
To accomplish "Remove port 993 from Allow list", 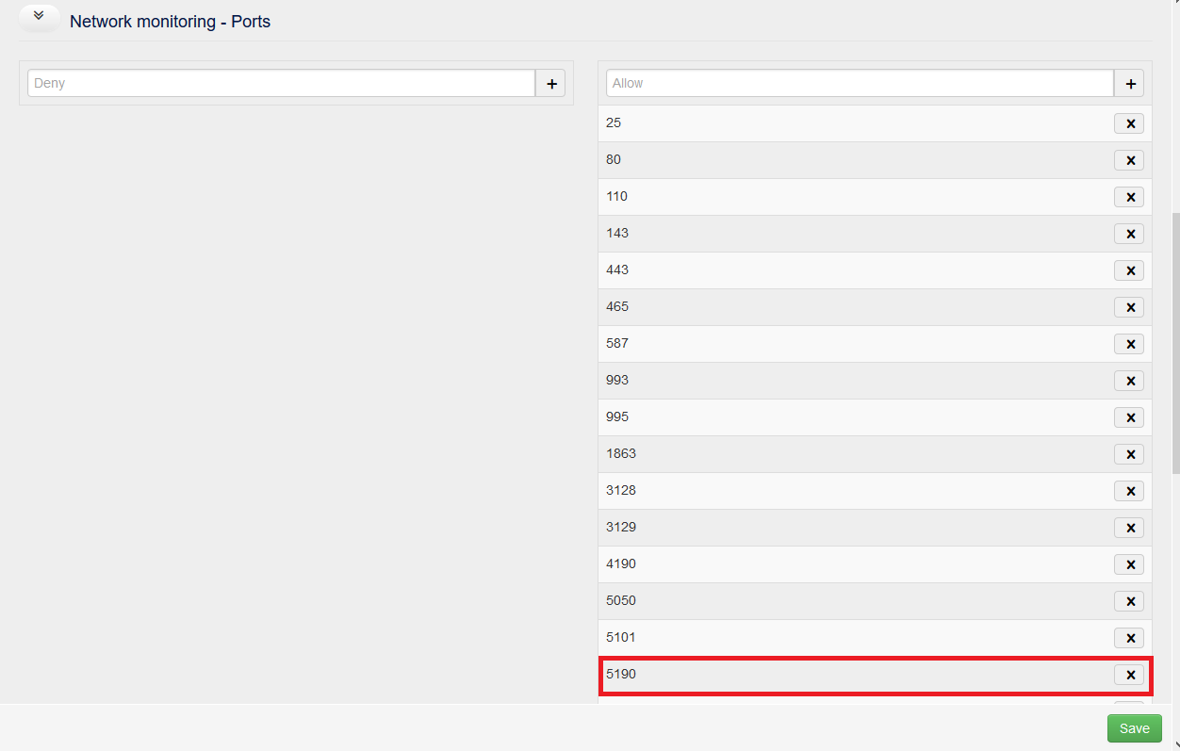I will pyautogui.click(x=1129, y=381).
